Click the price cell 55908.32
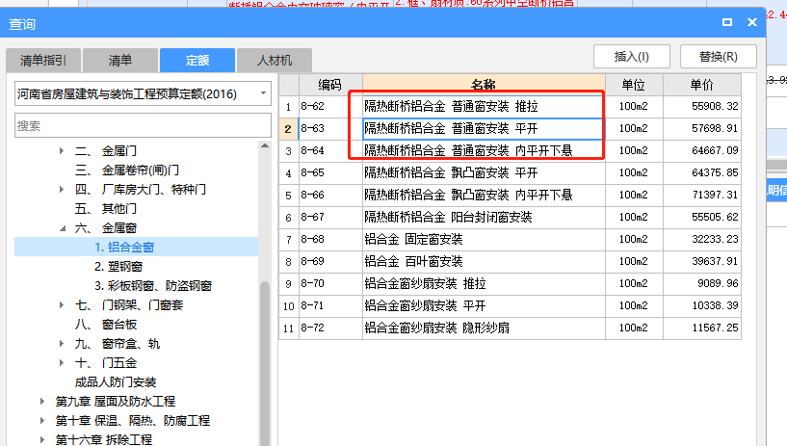787x446 pixels. tap(701, 106)
